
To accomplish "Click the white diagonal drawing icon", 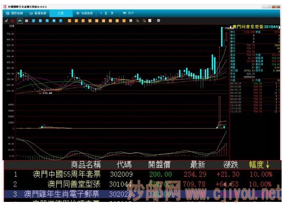I will pyautogui.click(x=150, y=21).
